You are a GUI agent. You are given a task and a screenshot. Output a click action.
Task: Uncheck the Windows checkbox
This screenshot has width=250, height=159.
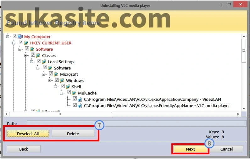tap(57, 80)
